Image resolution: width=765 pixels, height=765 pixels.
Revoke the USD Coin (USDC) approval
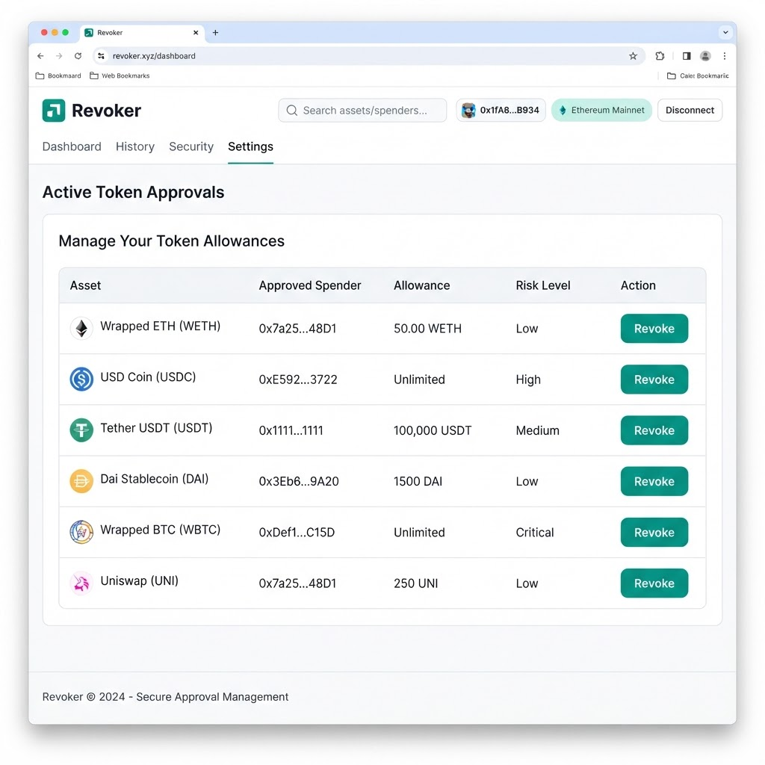(654, 379)
